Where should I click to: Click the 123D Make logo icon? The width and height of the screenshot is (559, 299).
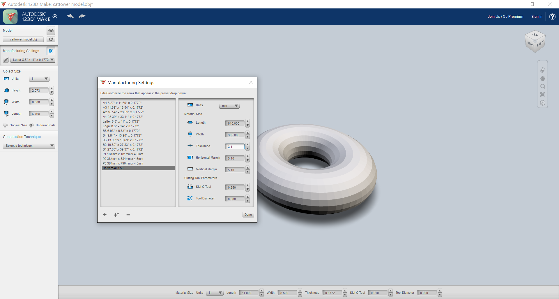(x=10, y=17)
